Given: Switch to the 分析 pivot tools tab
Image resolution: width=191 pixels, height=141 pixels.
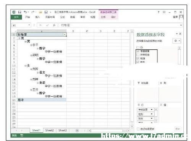Looking at the screenshot, I should [x=103, y=17].
